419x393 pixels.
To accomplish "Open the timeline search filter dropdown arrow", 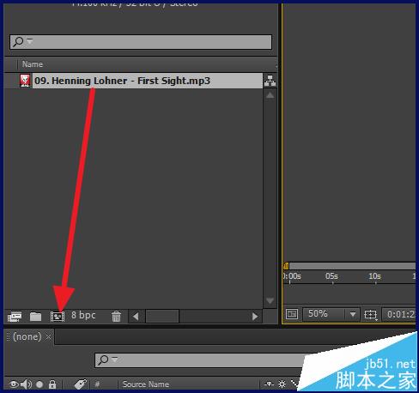I will click(115, 359).
